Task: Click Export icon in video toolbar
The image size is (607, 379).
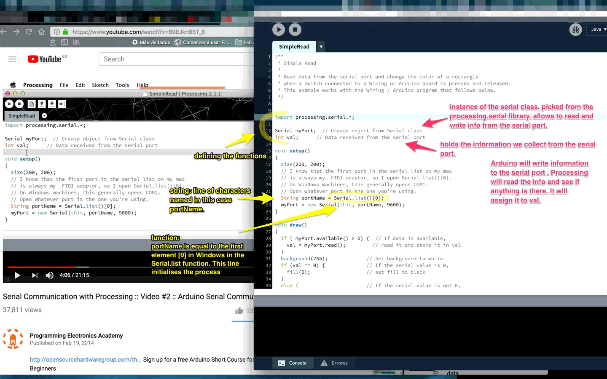Action: 62,104
